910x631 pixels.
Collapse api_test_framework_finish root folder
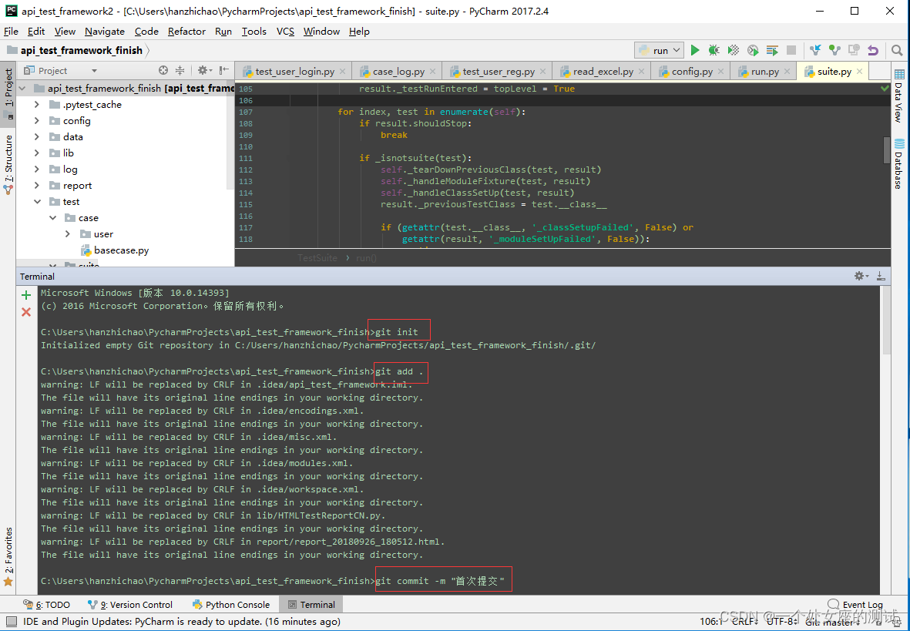click(23, 89)
